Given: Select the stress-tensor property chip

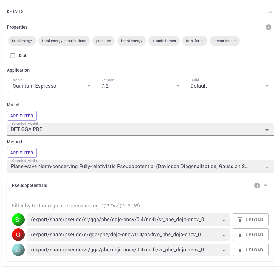Looking at the screenshot, I should (x=225, y=41).
